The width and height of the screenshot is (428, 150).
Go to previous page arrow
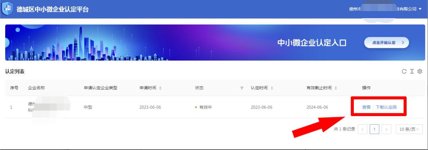362,129
